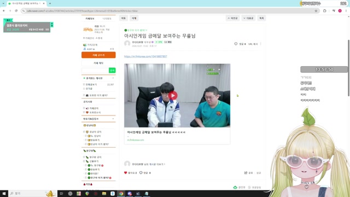Click the link preview title text
Image resolution: width=350 pixels, height=197 pixels.
[156, 132]
